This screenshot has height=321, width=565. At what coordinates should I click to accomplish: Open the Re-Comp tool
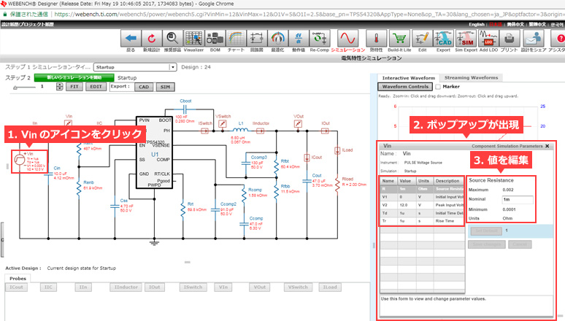pyautogui.click(x=319, y=38)
